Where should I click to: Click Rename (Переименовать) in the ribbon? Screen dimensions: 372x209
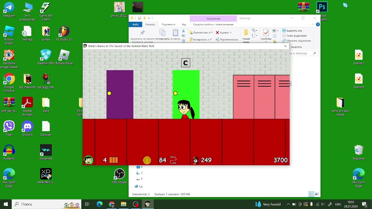pos(226,39)
